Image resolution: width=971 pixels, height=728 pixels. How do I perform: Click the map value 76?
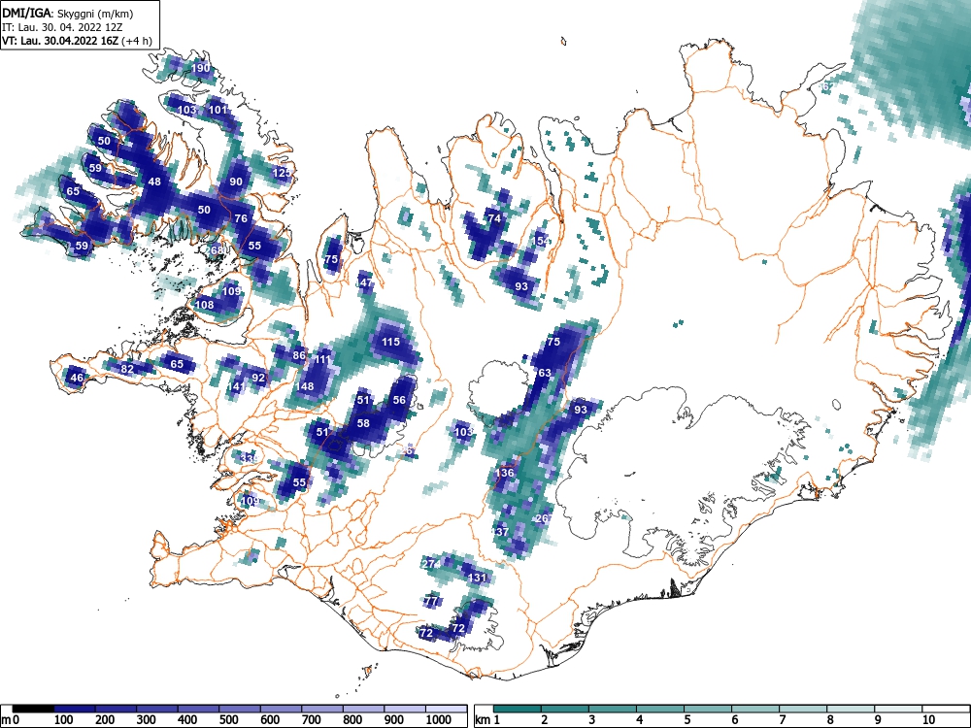coord(241,218)
